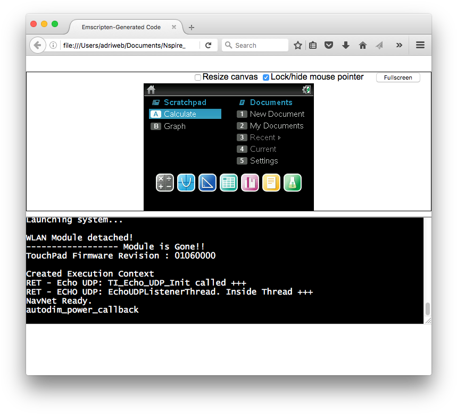Click "WLAN Module detached!" line
This screenshot has height=414, width=457.
(x=80, y=238)
